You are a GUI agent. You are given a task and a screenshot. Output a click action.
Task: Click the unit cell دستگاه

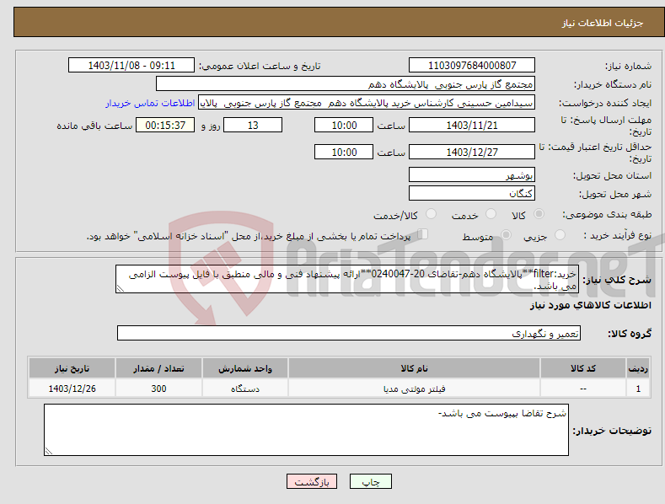[245, 389]
